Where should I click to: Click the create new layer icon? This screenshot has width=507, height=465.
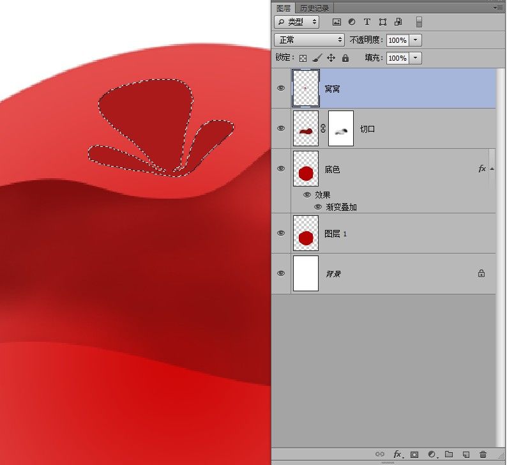click(x=466, y=455)
